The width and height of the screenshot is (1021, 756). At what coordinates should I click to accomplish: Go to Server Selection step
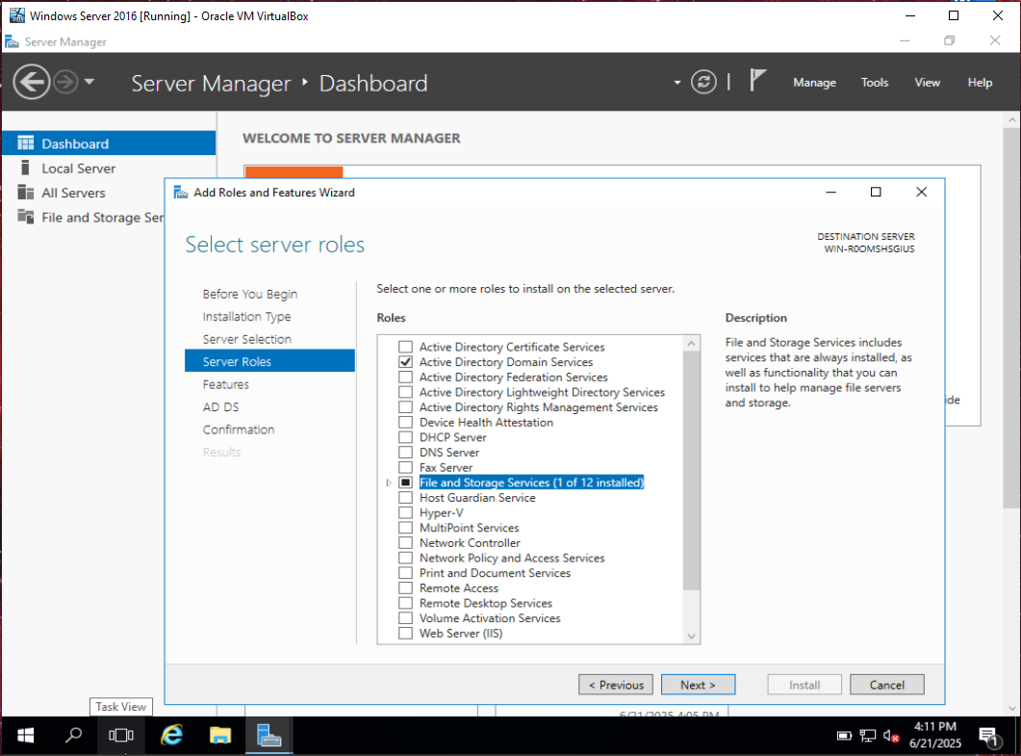(246, 340)
